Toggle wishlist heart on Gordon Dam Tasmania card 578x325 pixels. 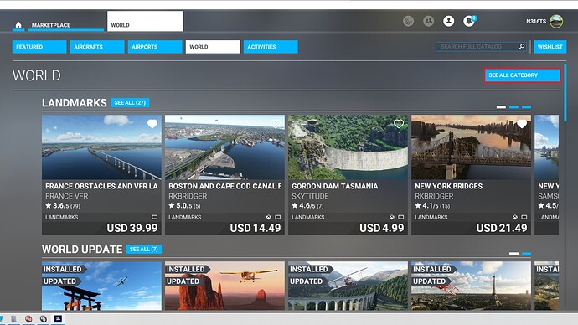399,124
